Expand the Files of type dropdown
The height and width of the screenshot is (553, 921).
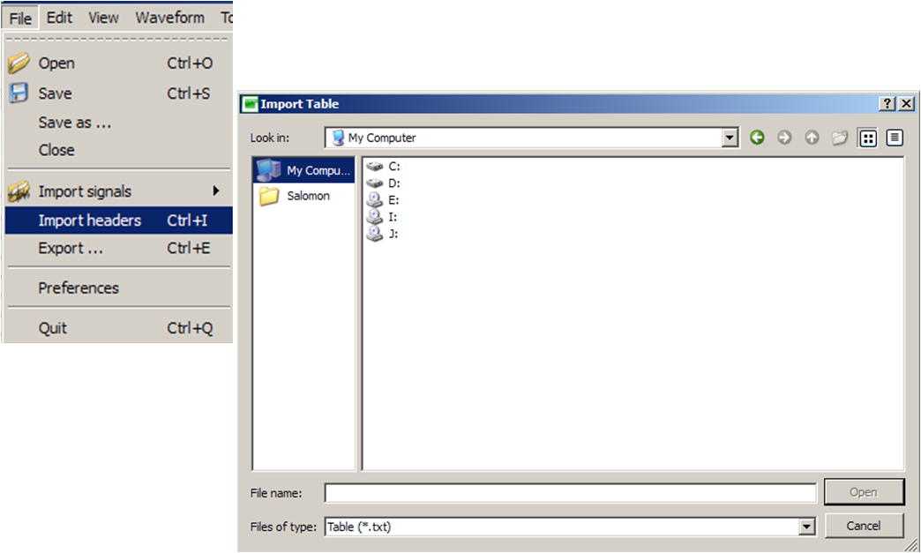pyautogui.click(x=806, y=527)
